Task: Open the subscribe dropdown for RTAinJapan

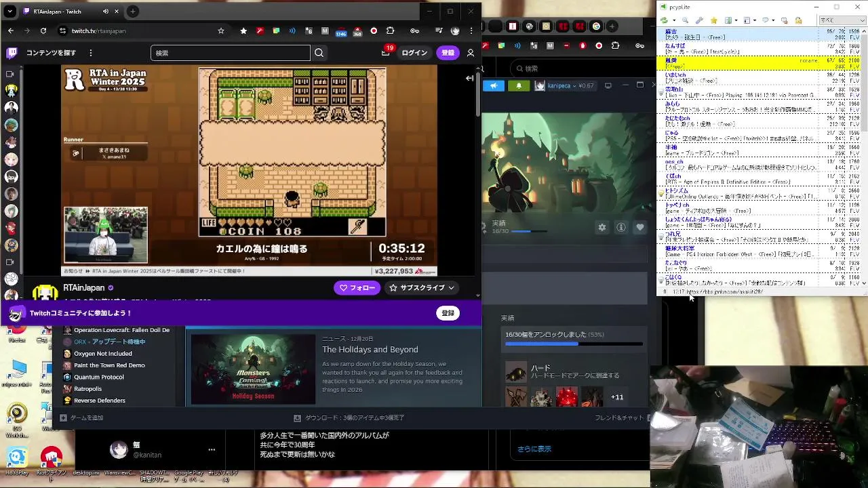Action: tap(421, 288)
